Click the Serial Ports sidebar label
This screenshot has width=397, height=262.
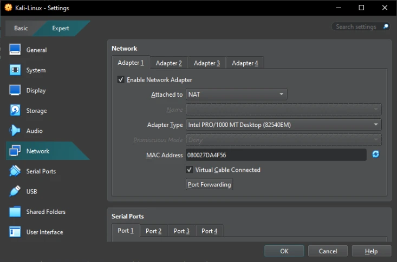pyautogui.click(x=41, y=171)
